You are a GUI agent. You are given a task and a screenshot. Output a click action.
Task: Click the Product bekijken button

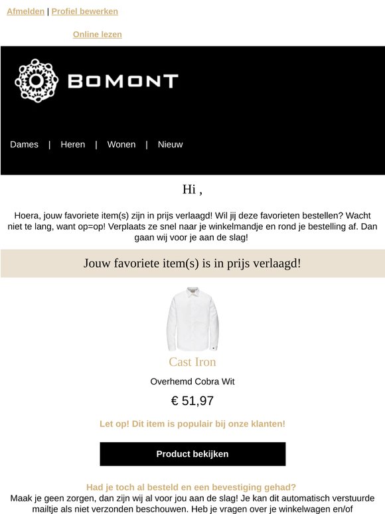pos(193,454)
